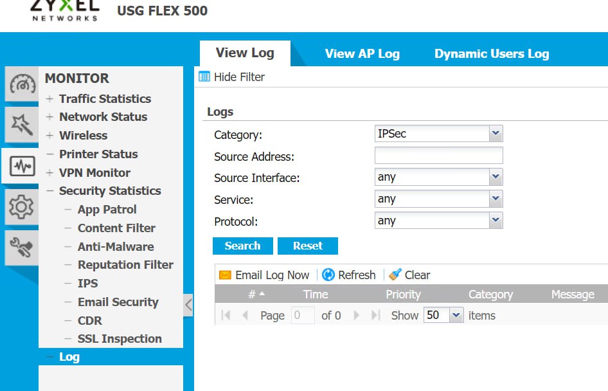The width and height of the screenshot is (608, 391).
Task: Click the Email Log Now envelope icon
Action: pos(225,275)
